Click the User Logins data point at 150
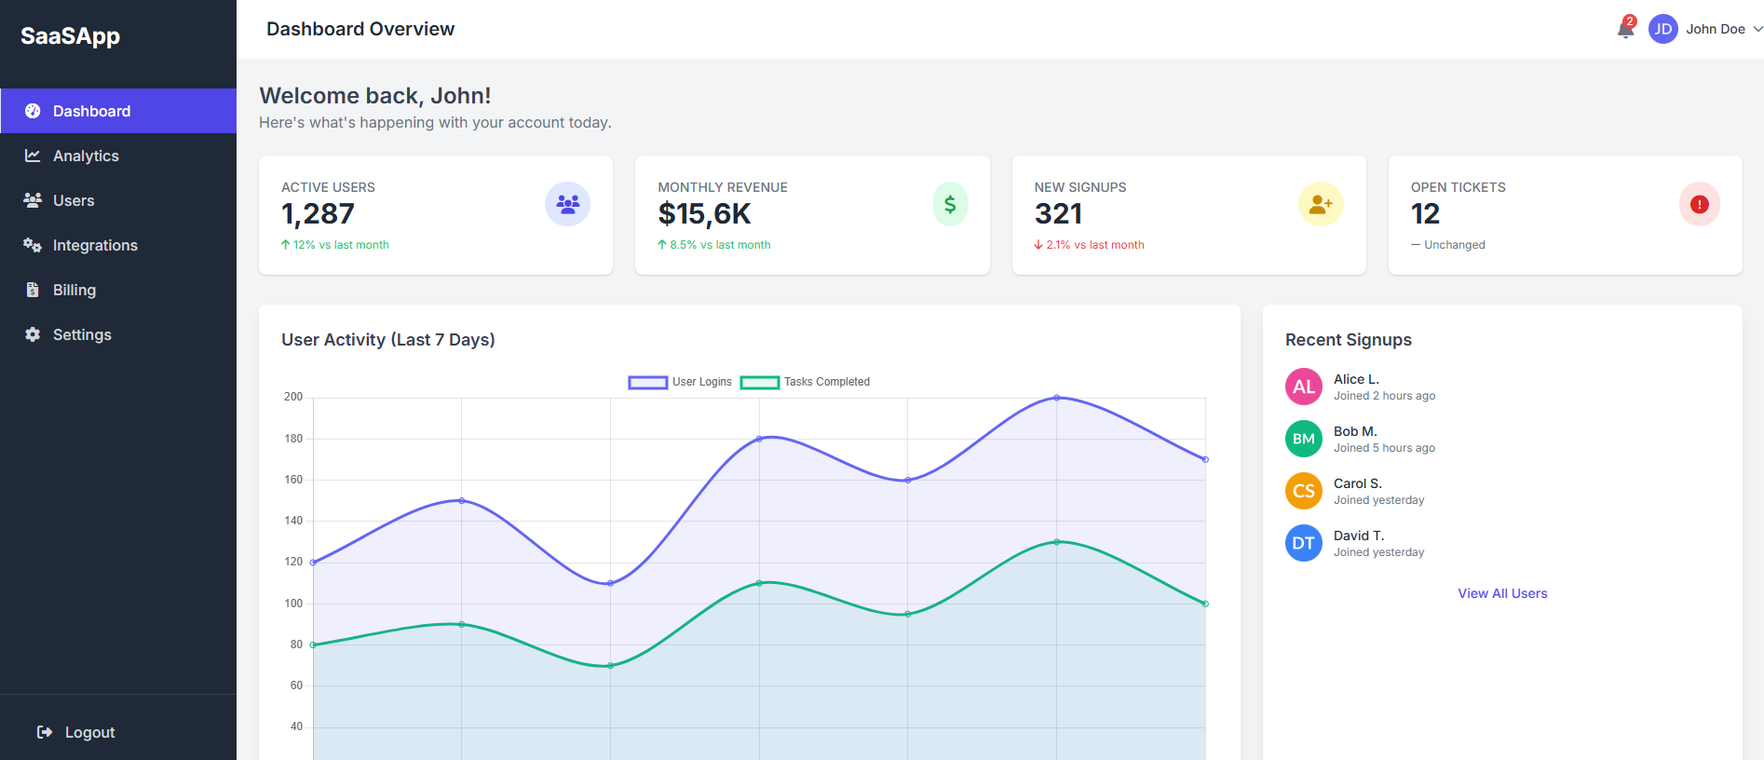This screenshot has height=760, width=1764. pyautogui.click(x=462, y=501)
